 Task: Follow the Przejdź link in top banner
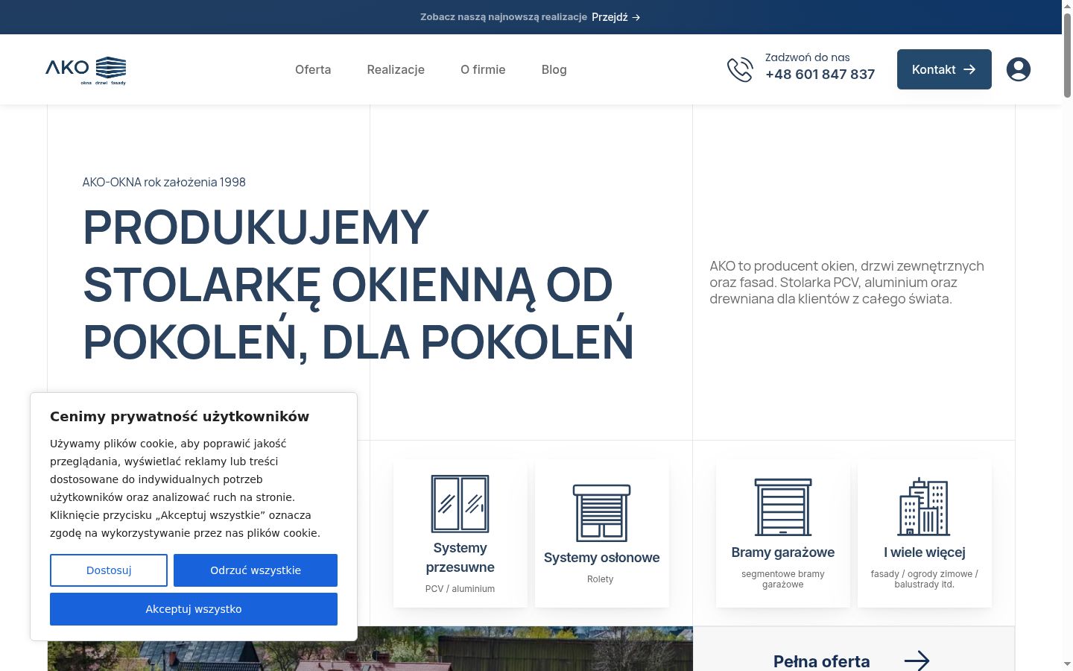click(615, 17)
